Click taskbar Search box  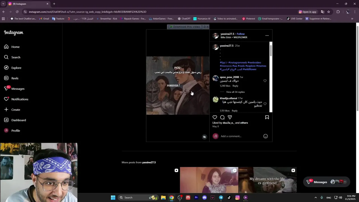pyautogui.click(x=138, y=198)
